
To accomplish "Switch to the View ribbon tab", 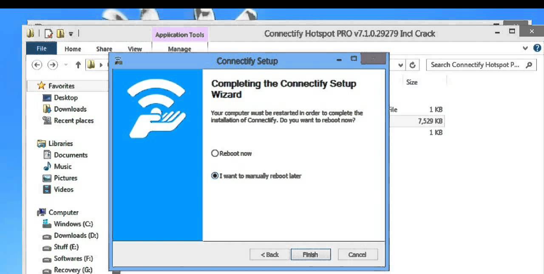I will (135, 49).
